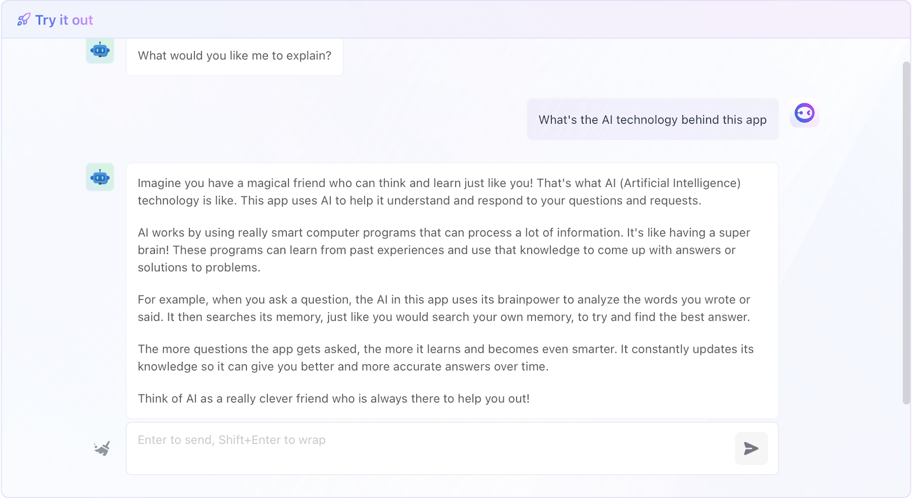
Task: Click the paragraph starting 'For example, when you ask'
Action: [443, 308]
